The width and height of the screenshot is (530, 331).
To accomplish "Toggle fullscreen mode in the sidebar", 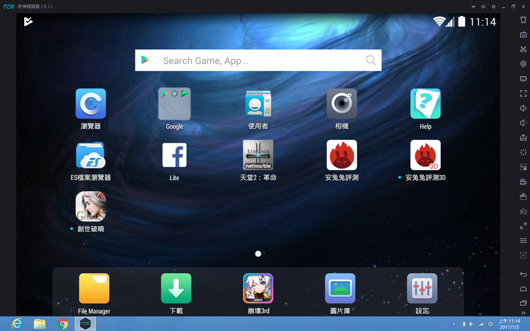I will point(523,94).
